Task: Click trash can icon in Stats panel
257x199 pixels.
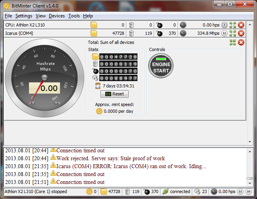Action: coord(95,64)
